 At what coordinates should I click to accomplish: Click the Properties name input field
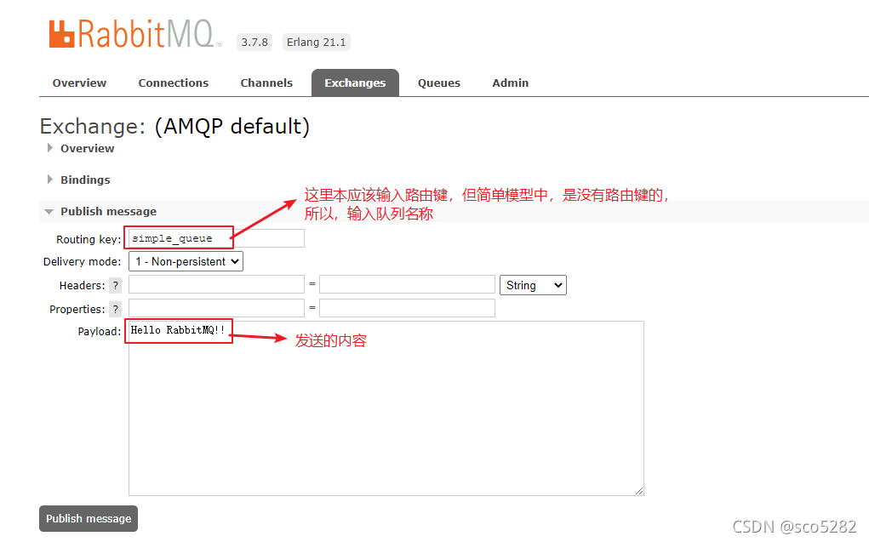pos(216,308)
